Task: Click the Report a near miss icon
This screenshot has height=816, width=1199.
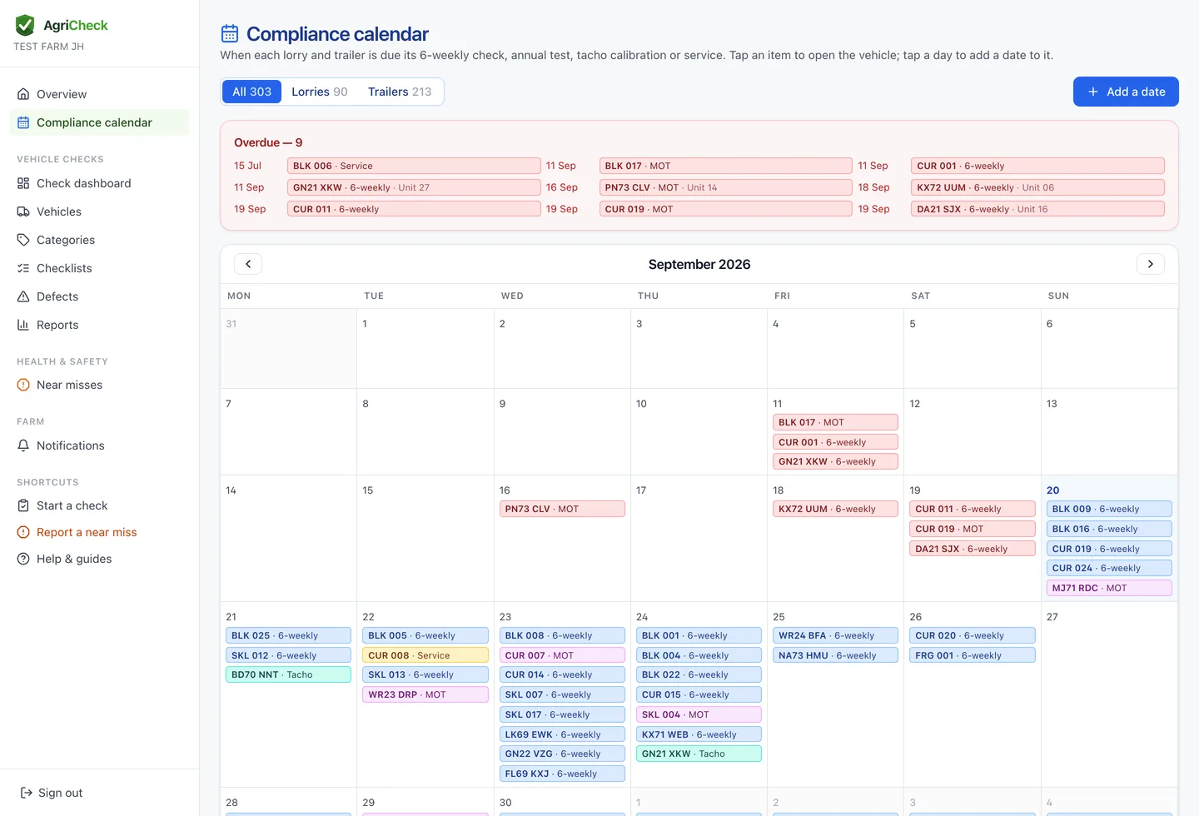Action: tap(23, 532)
